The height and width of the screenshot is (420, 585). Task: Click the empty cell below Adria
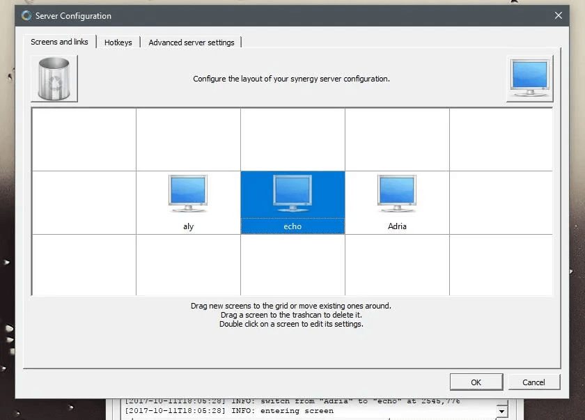tap(397, 265)
